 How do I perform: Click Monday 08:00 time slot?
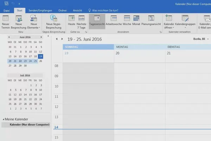pos(140,68)
